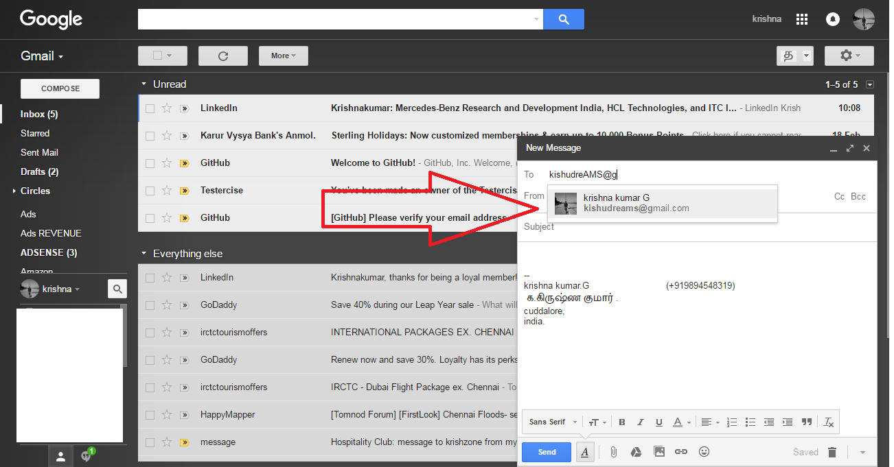Viewport: 894px width, 467px height.
Task: Insert a hyperlink in the compose window
Action: [681, 451]
